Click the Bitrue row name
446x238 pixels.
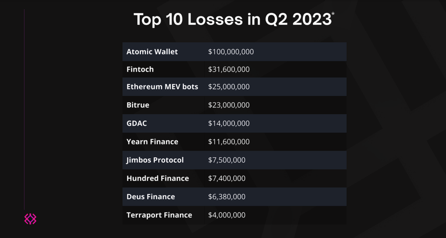click(x=138, y=105)
